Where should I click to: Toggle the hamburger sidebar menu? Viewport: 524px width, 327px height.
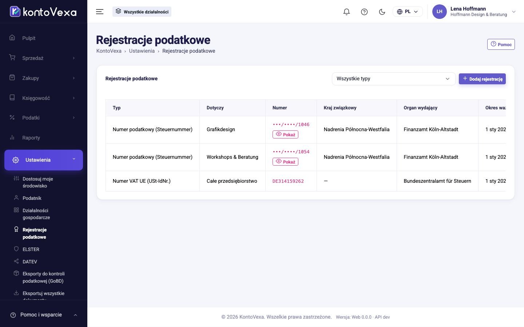(100, 12)
